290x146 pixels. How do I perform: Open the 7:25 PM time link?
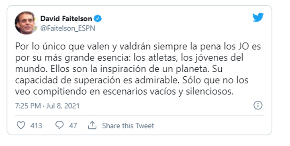(28, 106)
